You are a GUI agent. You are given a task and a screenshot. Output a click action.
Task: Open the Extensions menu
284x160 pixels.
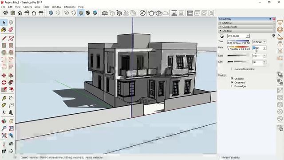[x=70, y=7]
